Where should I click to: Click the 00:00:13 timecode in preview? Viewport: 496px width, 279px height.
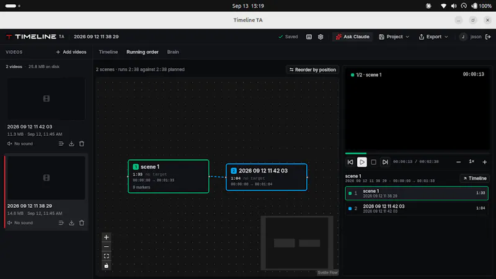coord(473,74)
